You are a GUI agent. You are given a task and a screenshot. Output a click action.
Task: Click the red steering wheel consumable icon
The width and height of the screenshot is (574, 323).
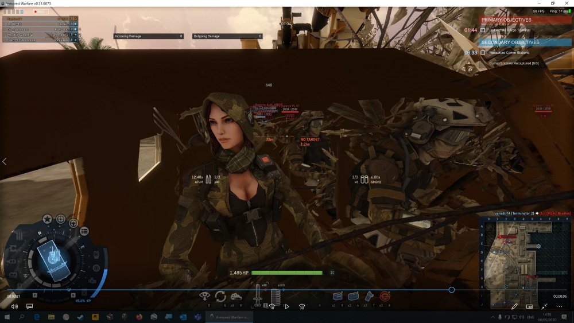click(385, 296)
